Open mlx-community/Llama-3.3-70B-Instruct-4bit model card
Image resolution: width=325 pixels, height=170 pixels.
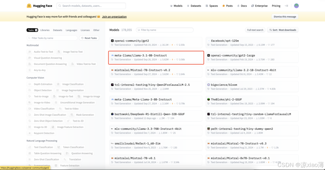(156, 131)
